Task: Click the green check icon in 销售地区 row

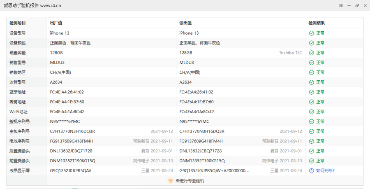Action: [x=312, y=72]
